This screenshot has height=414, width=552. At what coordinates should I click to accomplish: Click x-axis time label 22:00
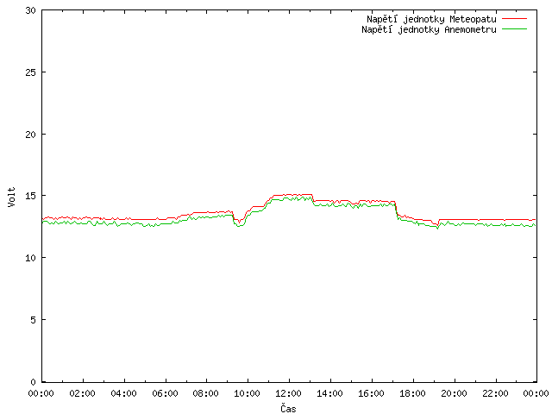point(495,393)
